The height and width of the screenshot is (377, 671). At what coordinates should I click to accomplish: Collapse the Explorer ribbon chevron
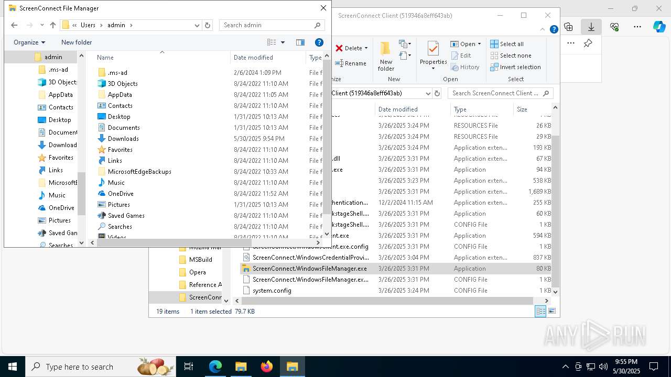(x=543, y=29)
